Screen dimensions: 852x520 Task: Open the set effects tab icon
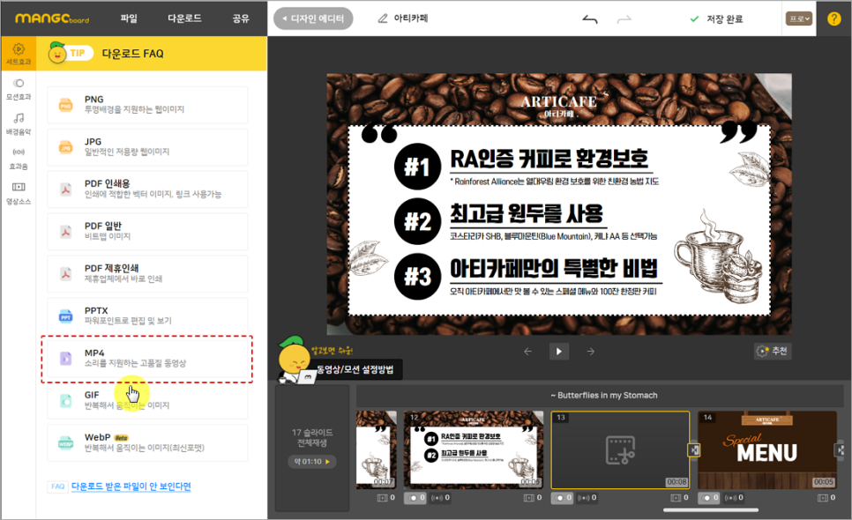click(x=19, y=48)
